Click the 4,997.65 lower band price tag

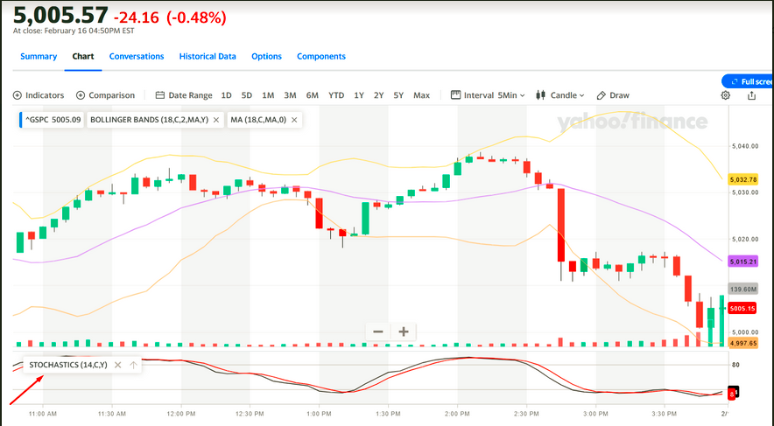click(743, 343)
